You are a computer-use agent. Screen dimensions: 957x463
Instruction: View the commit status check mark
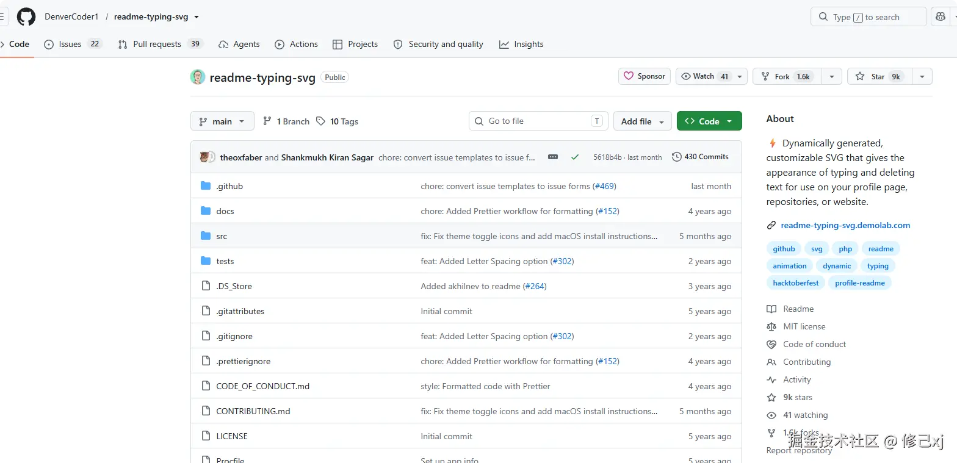click(575, 157)
